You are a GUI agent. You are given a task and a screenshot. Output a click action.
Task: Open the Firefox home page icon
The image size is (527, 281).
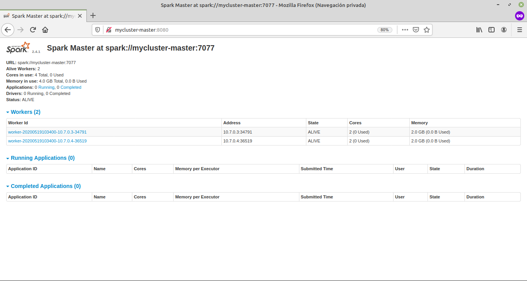coord(45,30)
